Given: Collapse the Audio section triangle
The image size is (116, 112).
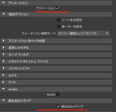Looking at the screenshot, I should pyautogui.click(x=4, y=89).
